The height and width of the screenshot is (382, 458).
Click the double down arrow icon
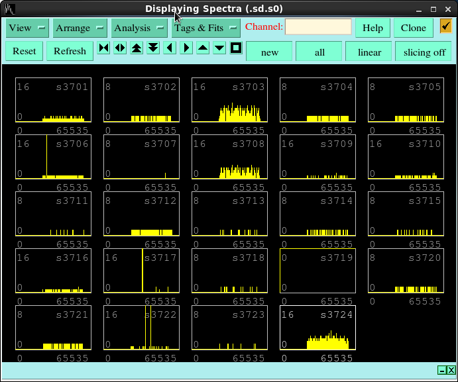point(153,48)
